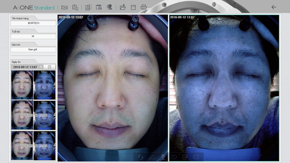Click the fullscreen expand icon below the images

pyautogui.click(x=196, y=157)
